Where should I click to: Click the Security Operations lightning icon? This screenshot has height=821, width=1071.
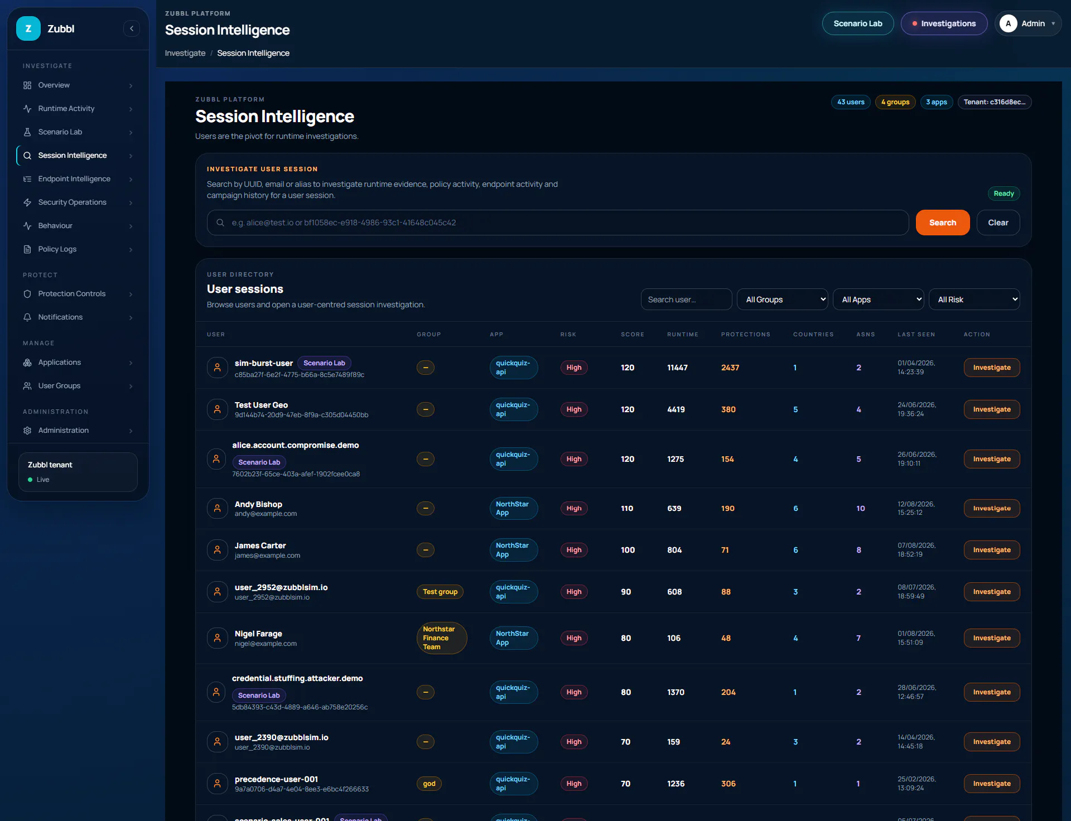[x=27, y=202]
